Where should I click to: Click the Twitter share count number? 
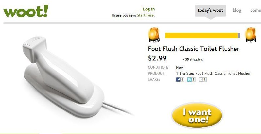point(193,80)
